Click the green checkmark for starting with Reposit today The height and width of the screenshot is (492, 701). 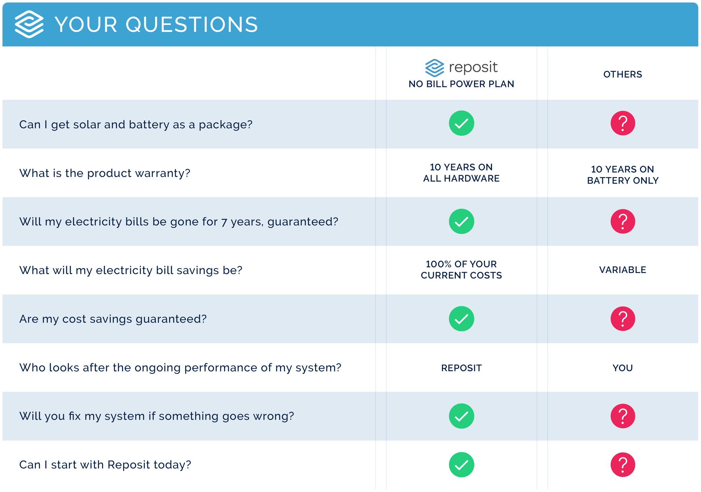(462, 464)
